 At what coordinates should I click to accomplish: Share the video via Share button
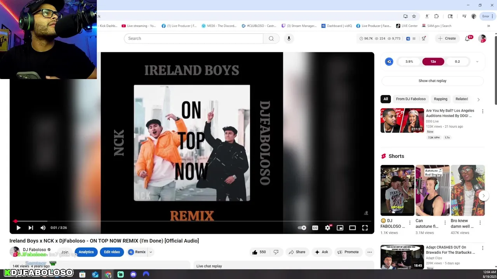coord(297,252)
